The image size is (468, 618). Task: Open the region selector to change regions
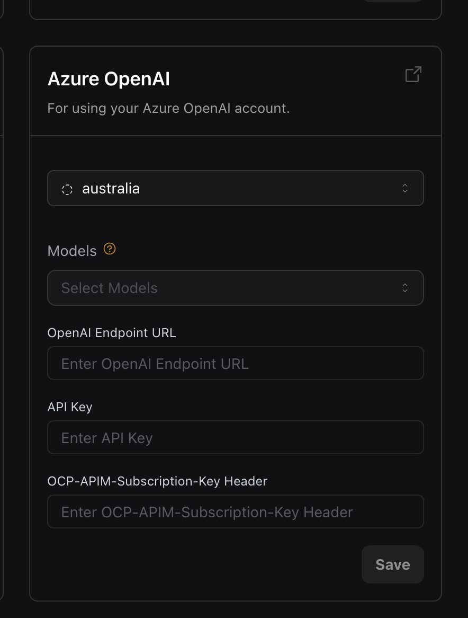(x=236, y=188)
